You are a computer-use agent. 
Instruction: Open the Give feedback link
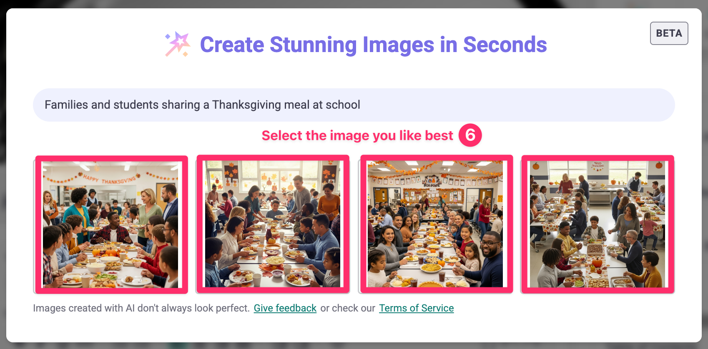click(285, 308)
